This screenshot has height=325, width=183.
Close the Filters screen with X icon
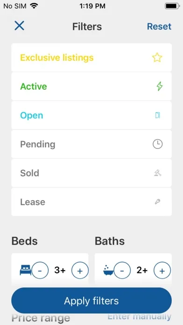(20, 26)
